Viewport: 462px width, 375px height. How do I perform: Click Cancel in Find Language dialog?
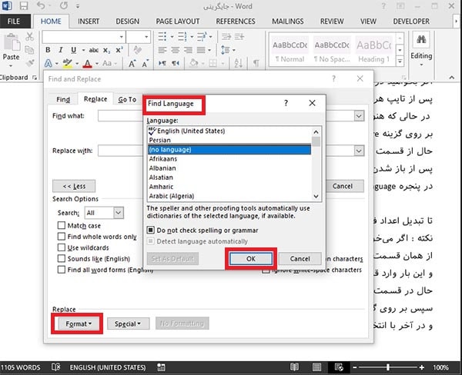(300, 258)
